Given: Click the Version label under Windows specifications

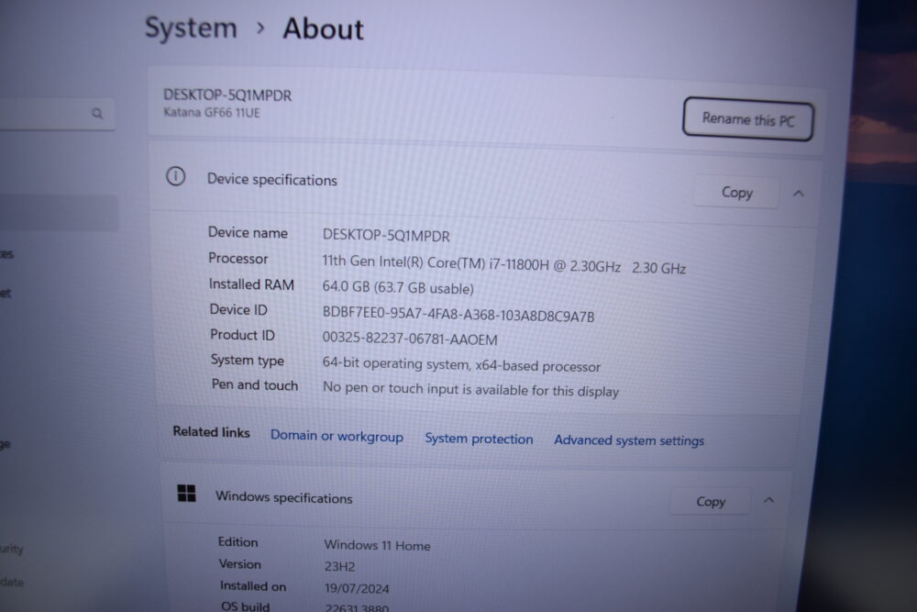Looking at the screenshot, I should (239, 564).
